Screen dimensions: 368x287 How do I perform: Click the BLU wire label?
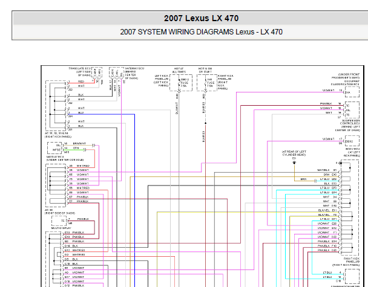point(80,113)
